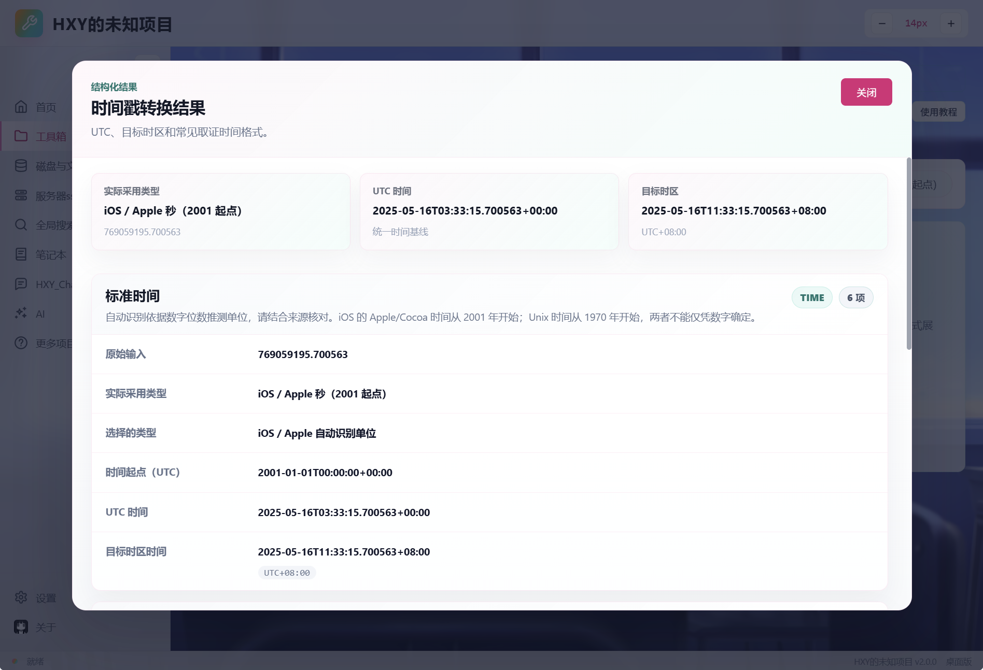Click the dialog vertical scrollbar
The image size is (983, 670).
tap(908, 254)
